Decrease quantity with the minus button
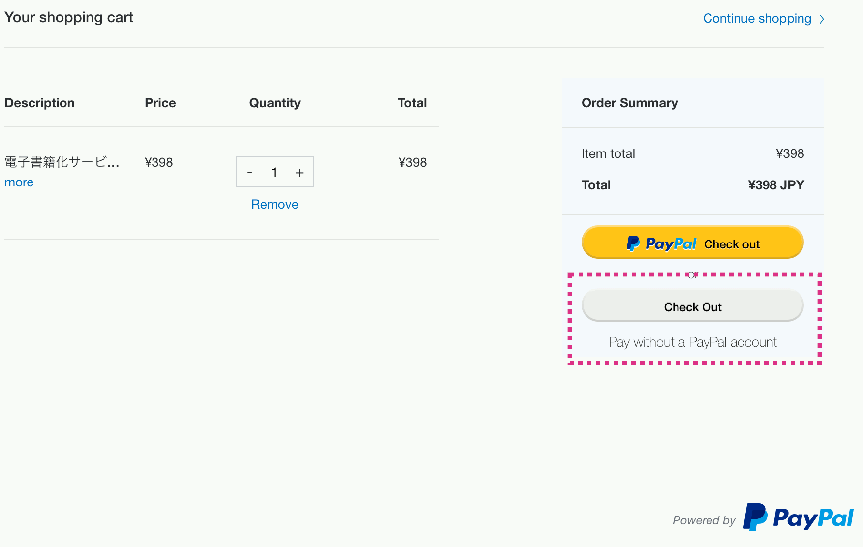Screen dimensions: 863x547 pyautogui.click(x=249, y=172)
